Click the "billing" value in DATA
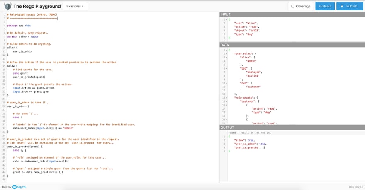This screenshot has height=190, width=365. [253, 76]
